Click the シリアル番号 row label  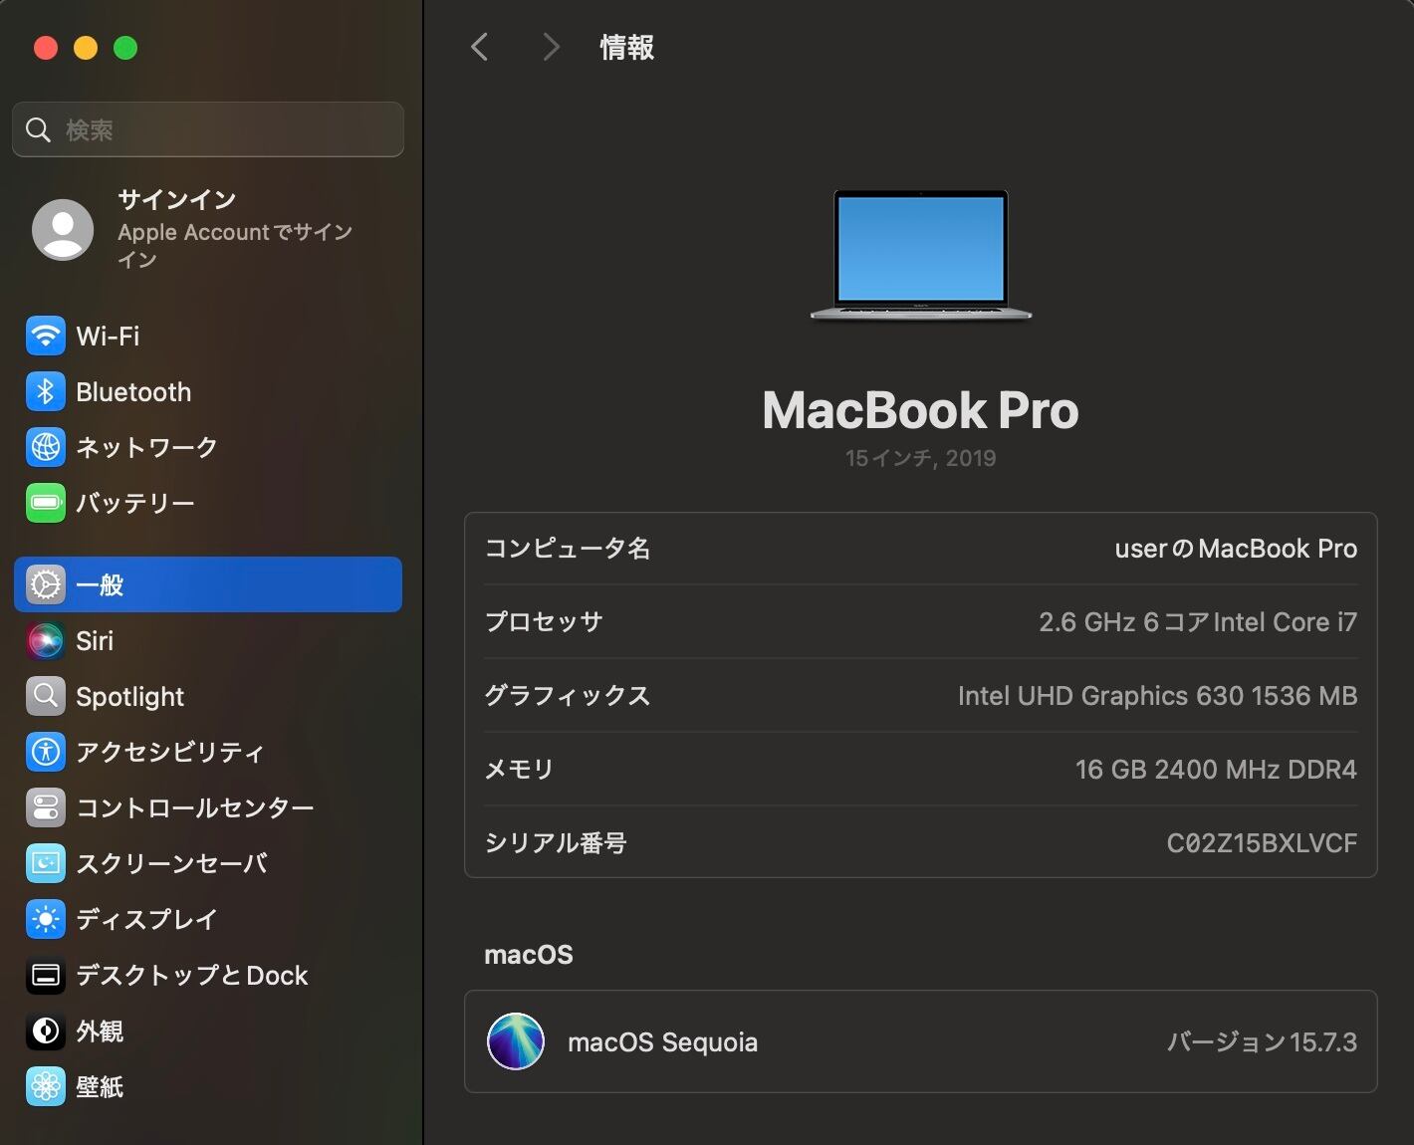[x=555, y=843]
